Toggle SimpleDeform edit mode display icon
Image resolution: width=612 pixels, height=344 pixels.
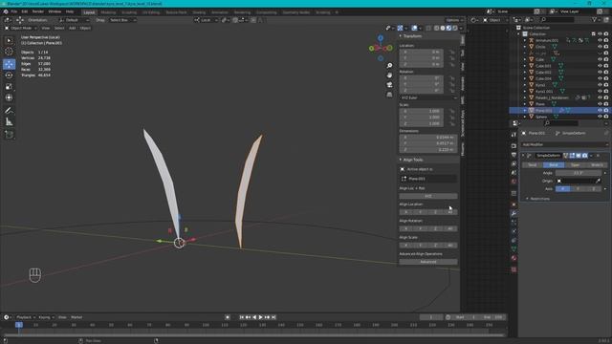(572, 156)
